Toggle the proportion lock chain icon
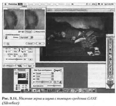The height and width of the screenshot is (106, 116). click(x=19, y=50)
